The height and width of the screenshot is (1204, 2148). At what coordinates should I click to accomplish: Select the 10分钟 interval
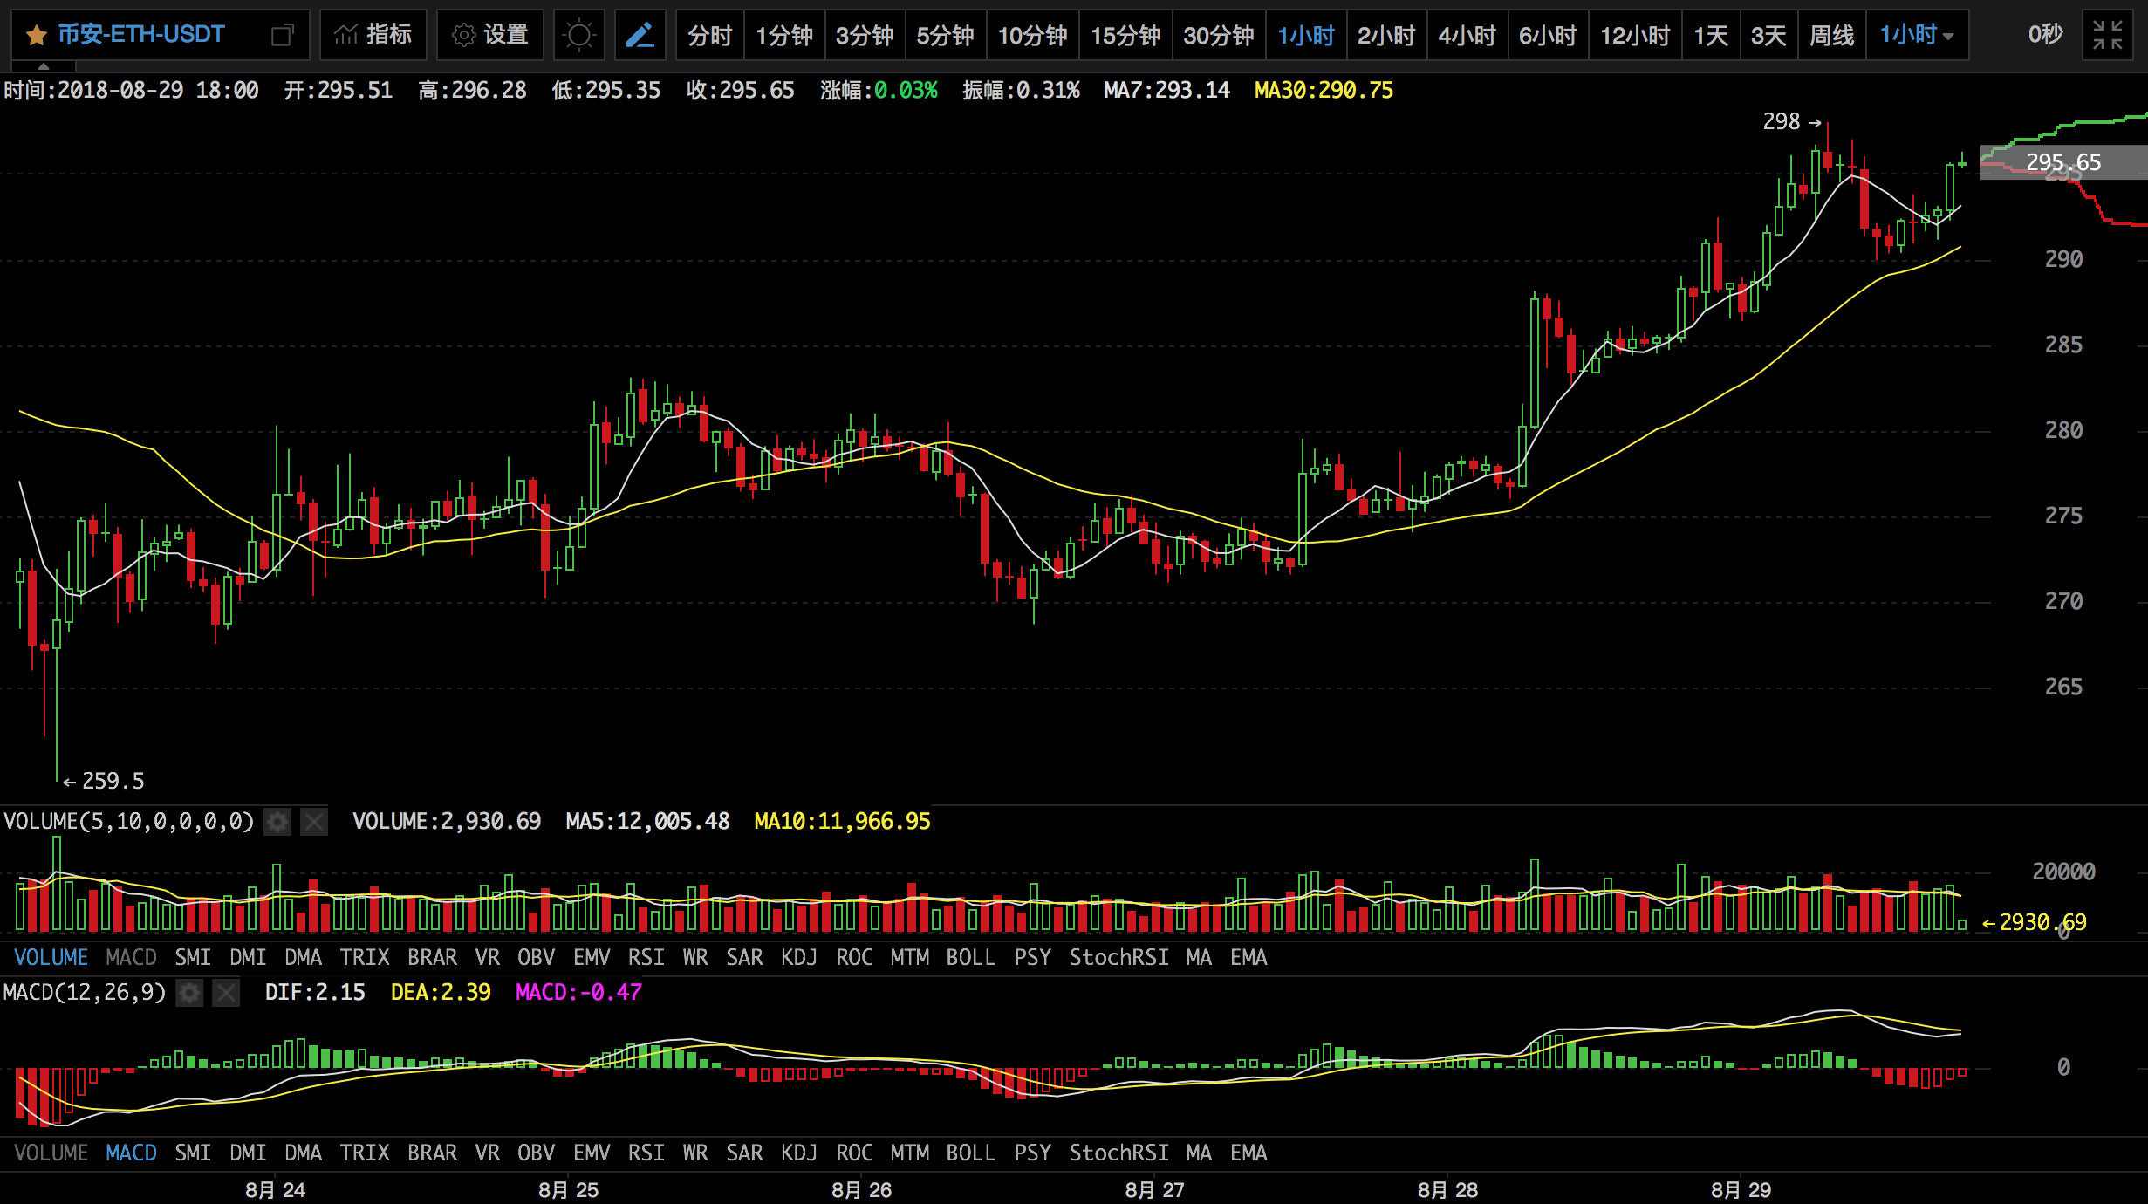(1032, 35)
